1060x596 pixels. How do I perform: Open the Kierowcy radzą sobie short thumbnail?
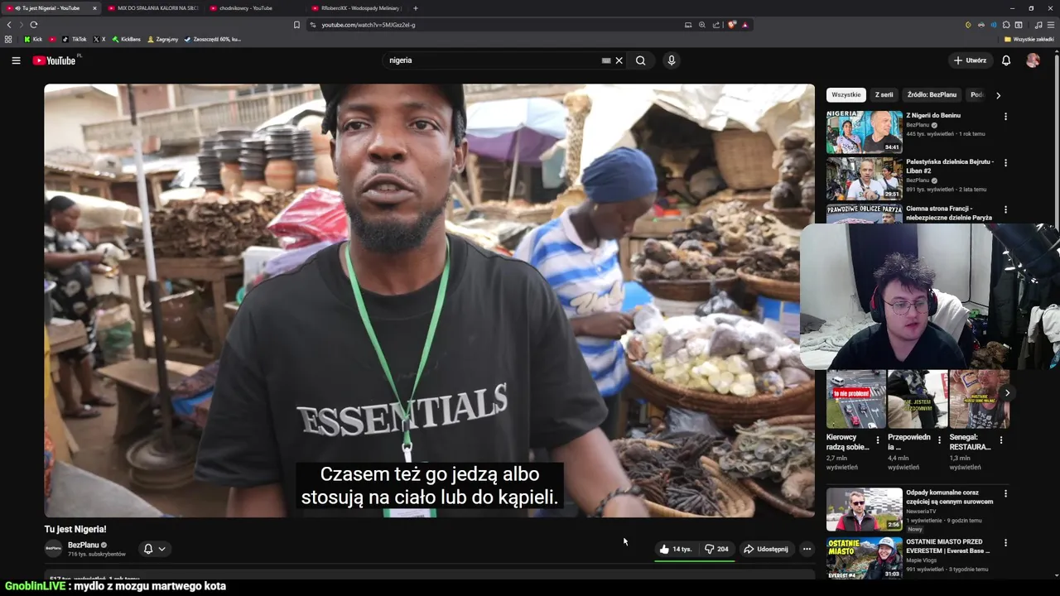855,399
